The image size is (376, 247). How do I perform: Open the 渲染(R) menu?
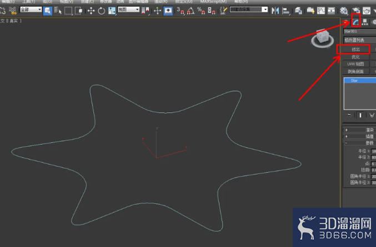pyautogui.click(x=161, y=2)
